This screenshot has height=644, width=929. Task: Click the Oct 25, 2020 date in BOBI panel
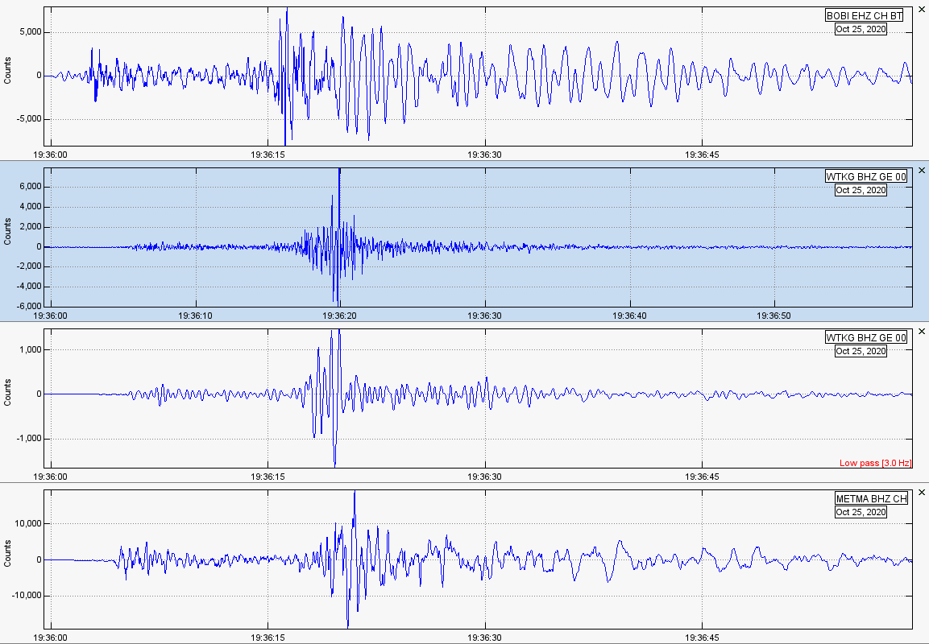coord(861,30)
